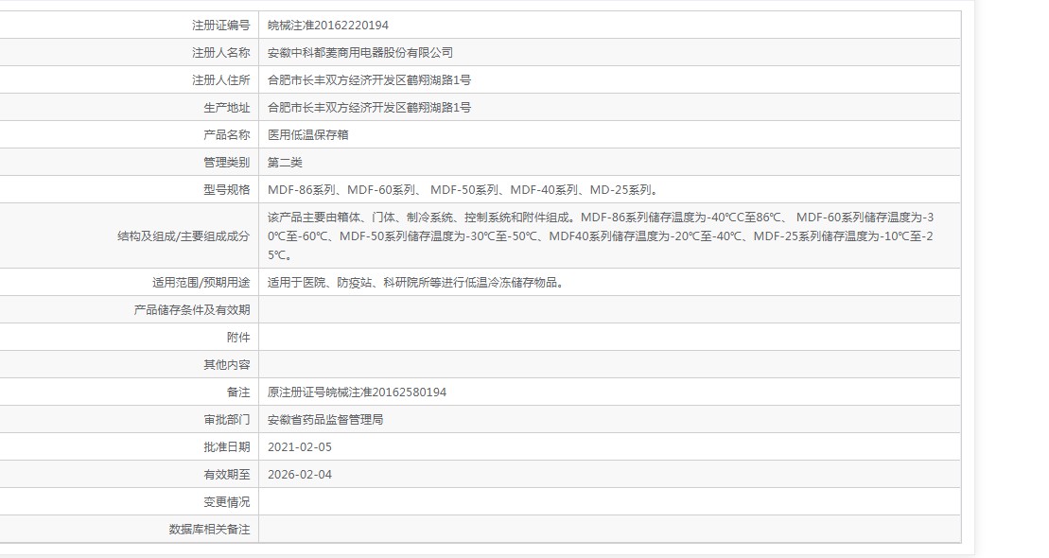
Task: Click the address value in the 生产地址 row
Action: 369,108
